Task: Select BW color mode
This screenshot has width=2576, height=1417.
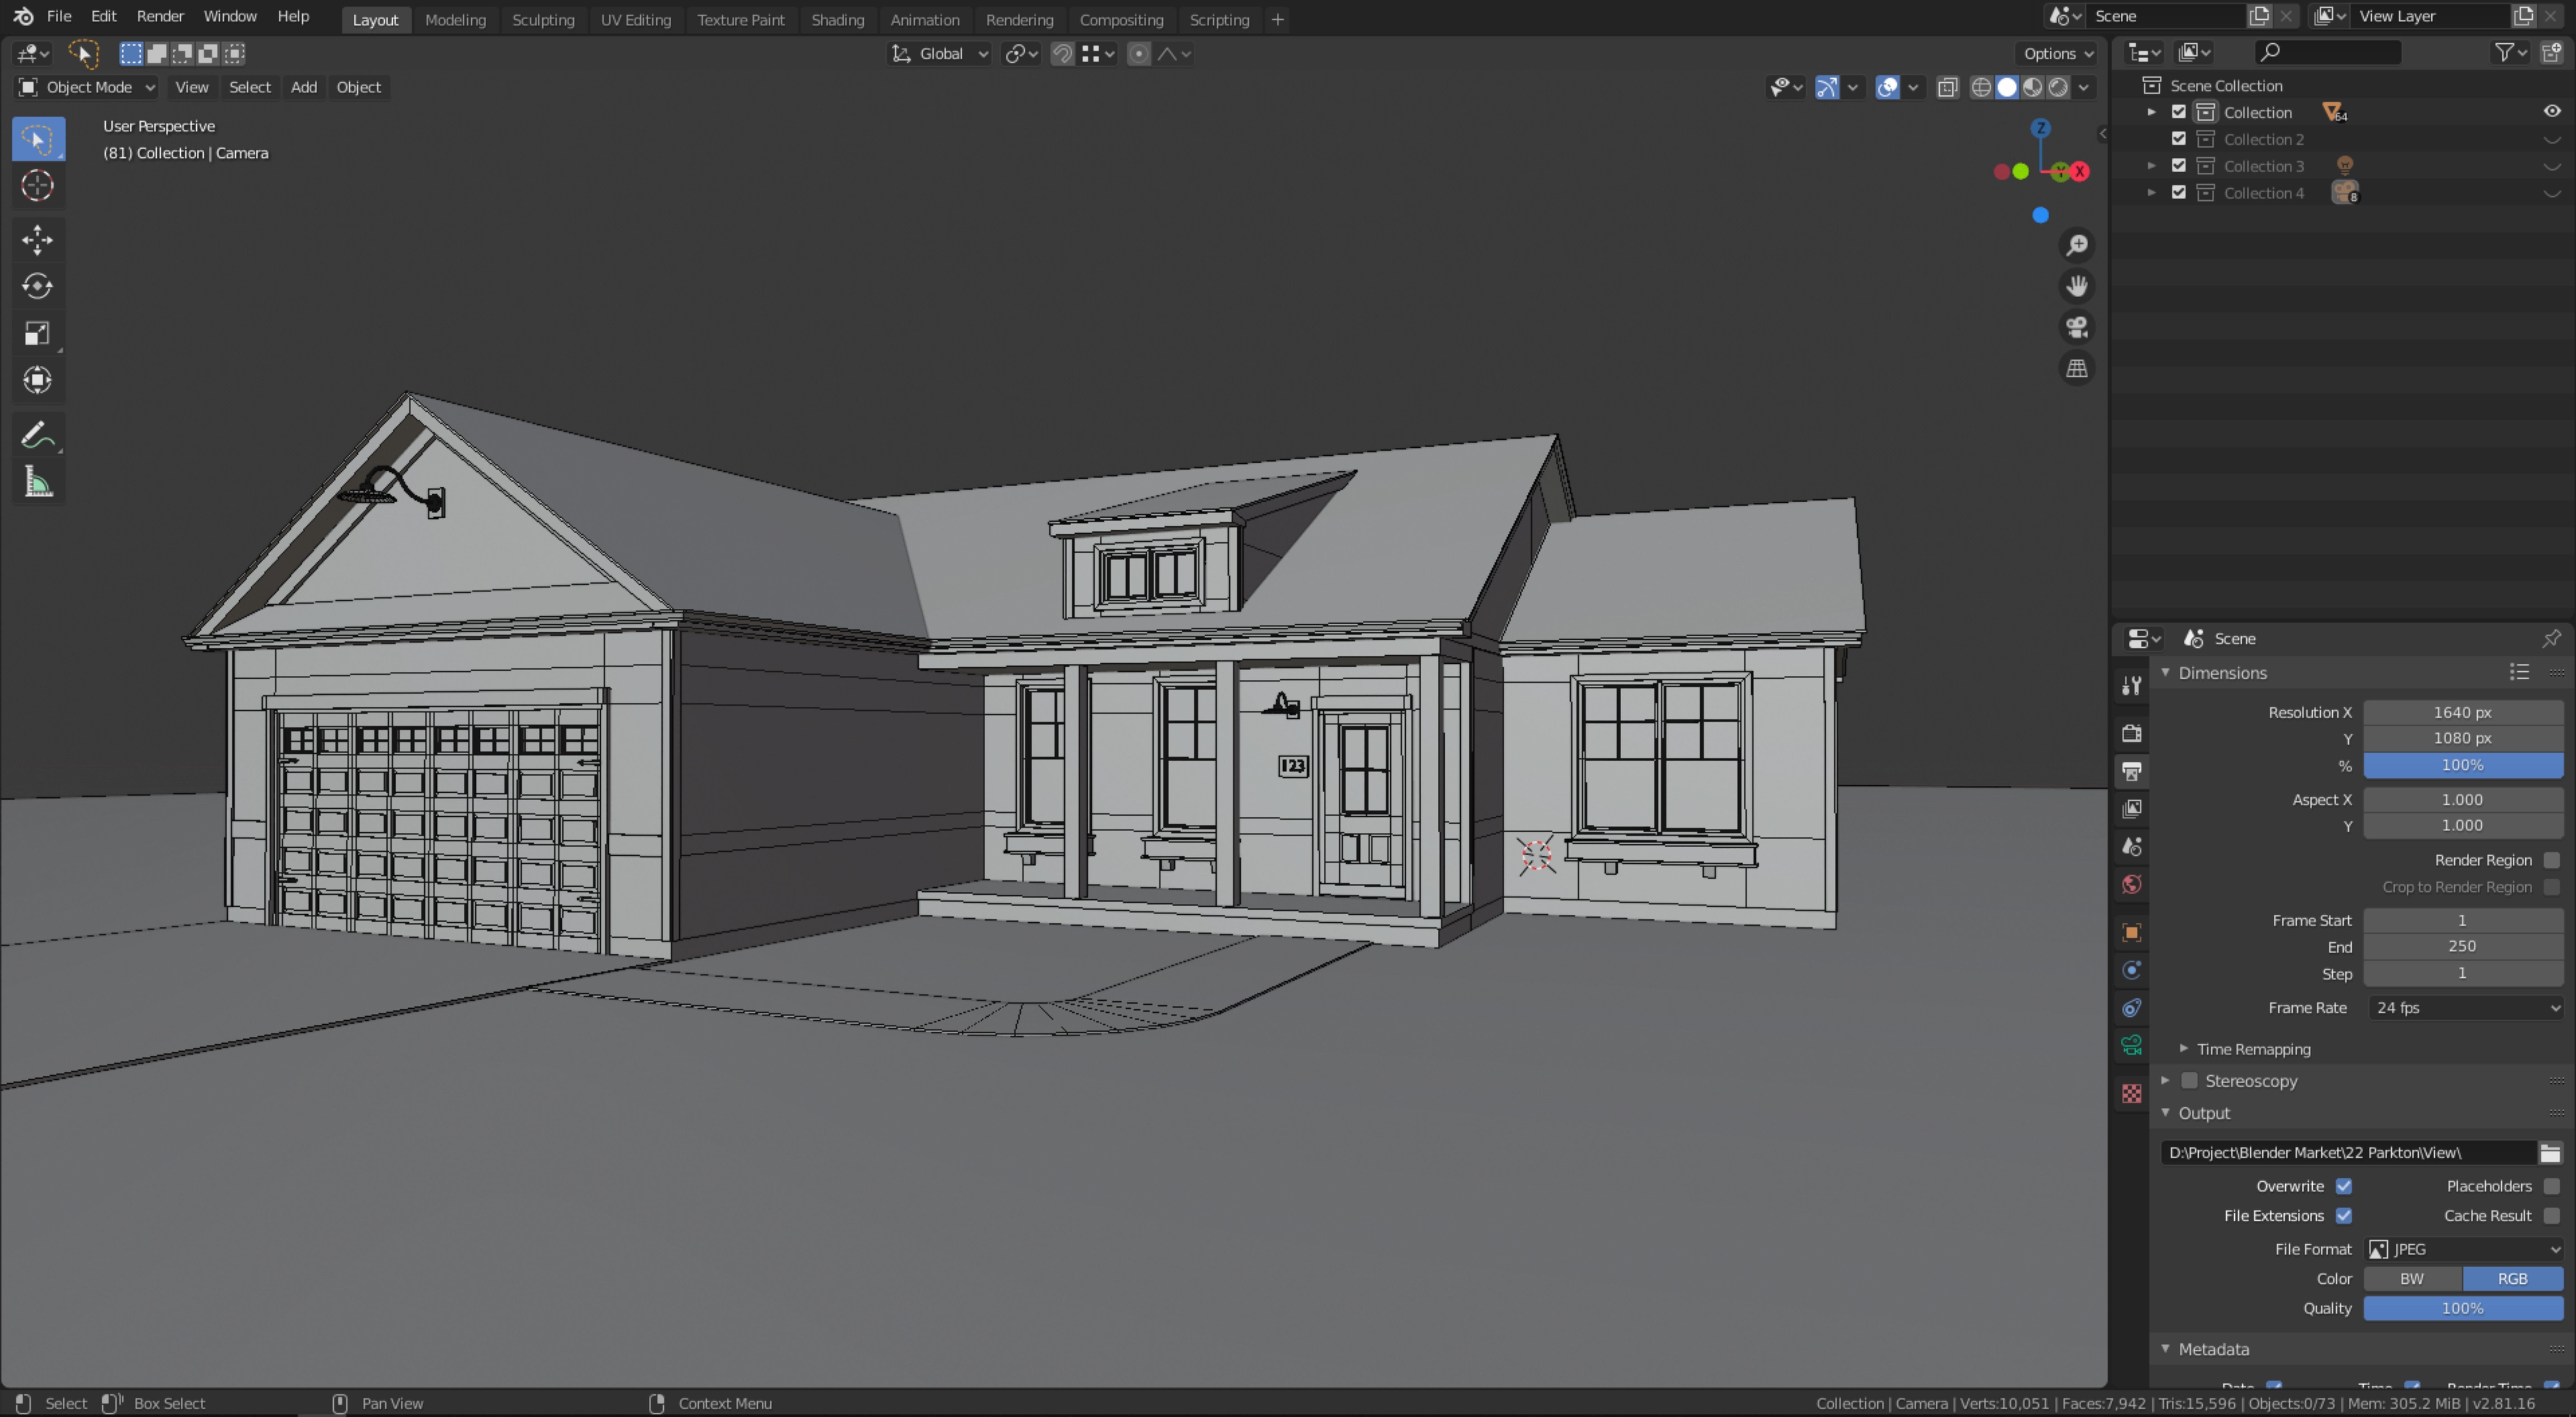Action: 2412,1279
